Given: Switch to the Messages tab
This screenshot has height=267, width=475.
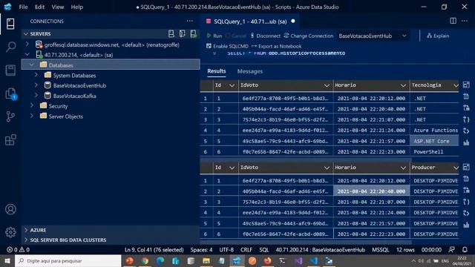Looking at the screenshot, I should coord(250,71).
